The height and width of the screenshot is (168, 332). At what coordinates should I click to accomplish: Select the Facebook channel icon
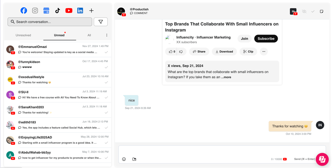(x=24, y=11)
